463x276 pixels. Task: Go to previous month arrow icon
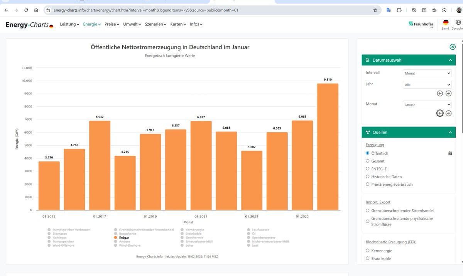tap(440, 113)
